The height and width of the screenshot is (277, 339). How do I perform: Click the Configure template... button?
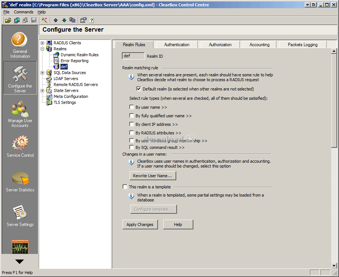[x=153, y=209]
